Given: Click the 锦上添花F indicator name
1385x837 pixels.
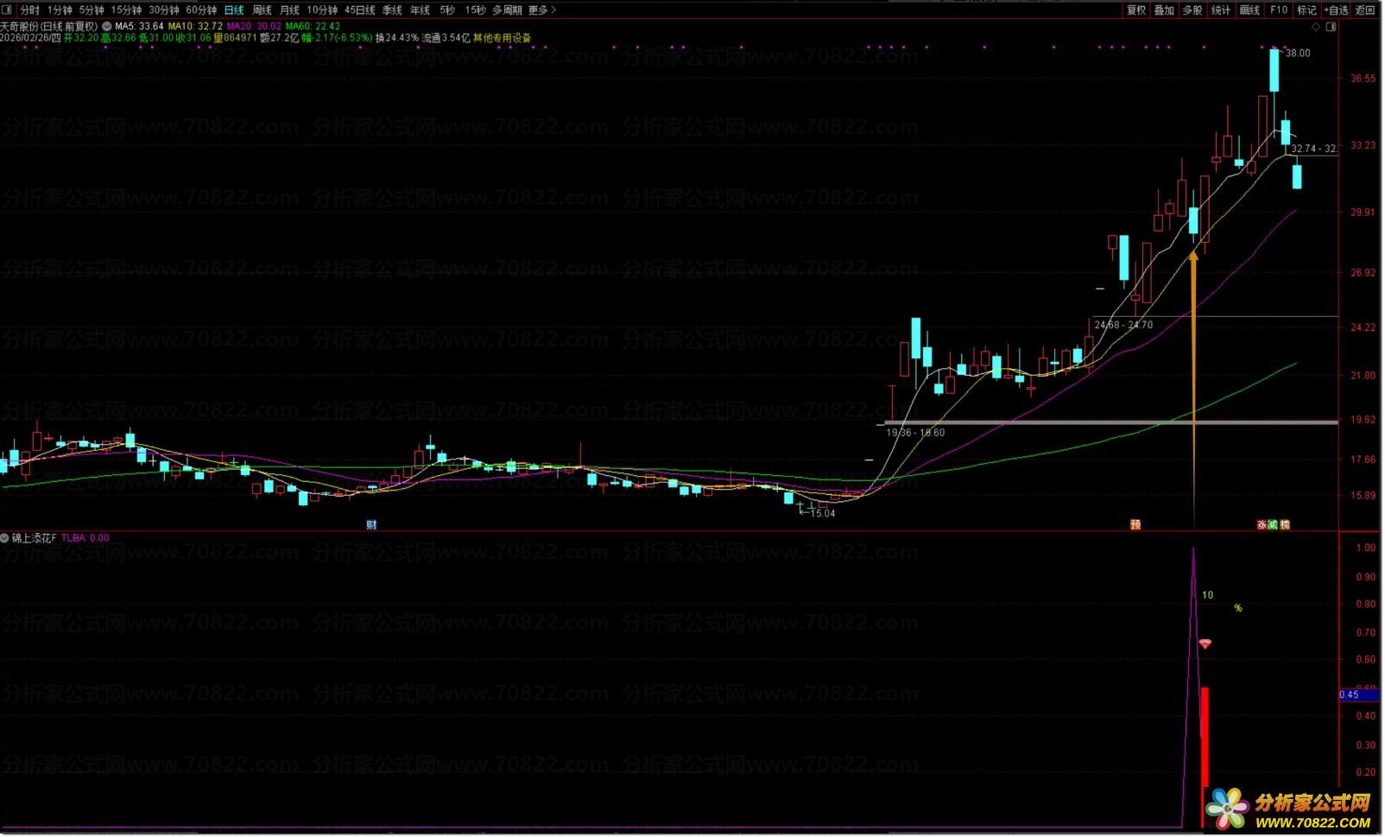Looking at the screenshot, I should pyautogui.click(x=35, y=538).
